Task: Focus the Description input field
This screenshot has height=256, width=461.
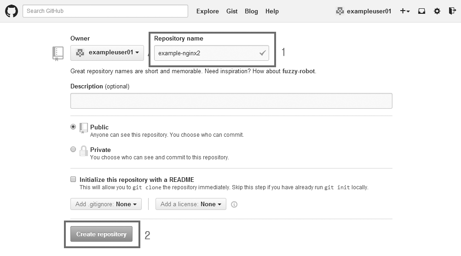Action: pyautogui.click(x=231, y=100)
